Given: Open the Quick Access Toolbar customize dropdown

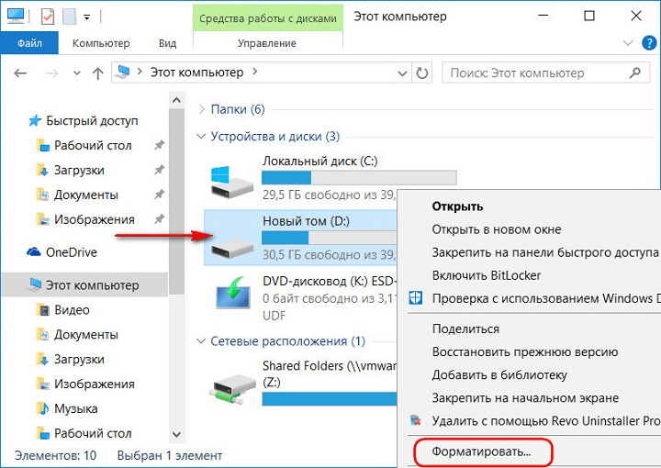Looking at the screenshot, I should (87, 17).
